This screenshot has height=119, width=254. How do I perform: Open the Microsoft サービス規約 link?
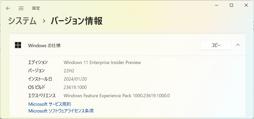click(50, 104)
